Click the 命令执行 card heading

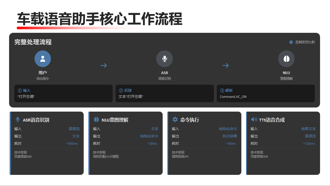tap(190, 120)
